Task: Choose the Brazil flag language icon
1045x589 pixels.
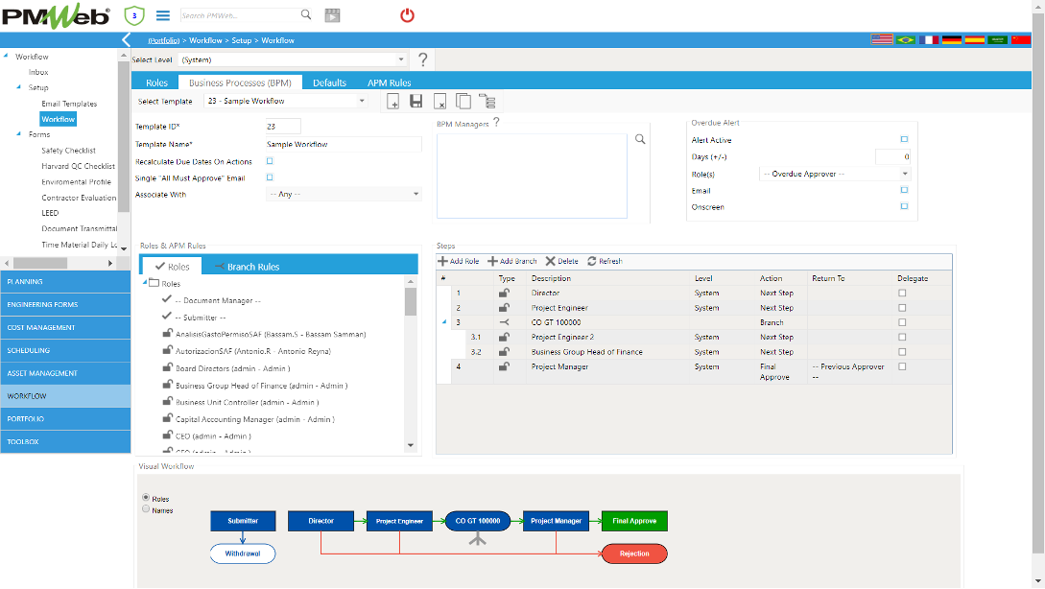Action: (x=905, y=40)
